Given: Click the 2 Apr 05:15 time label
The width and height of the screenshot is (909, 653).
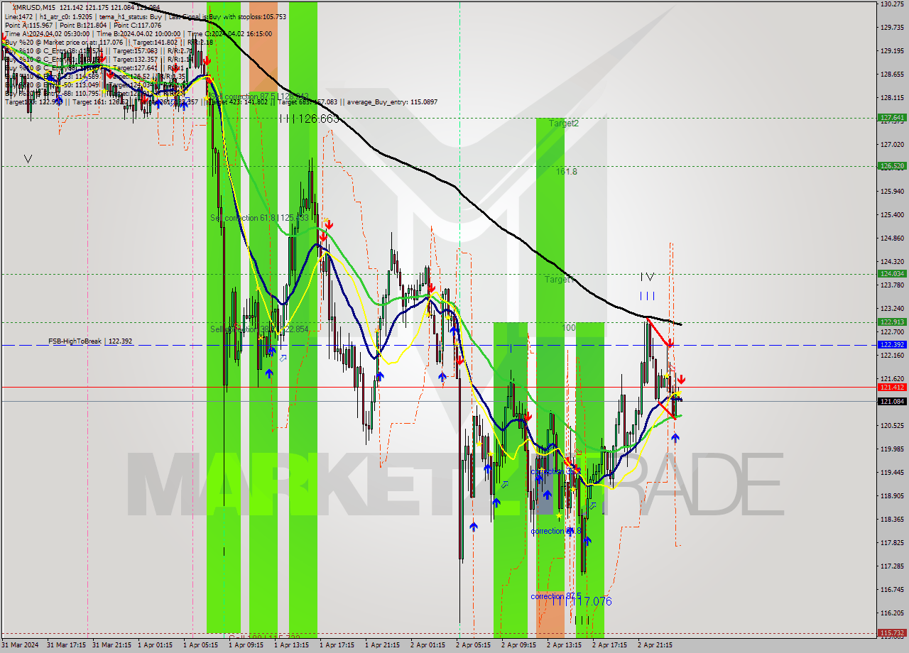Looking at the screenshot, I should (473, 645).
